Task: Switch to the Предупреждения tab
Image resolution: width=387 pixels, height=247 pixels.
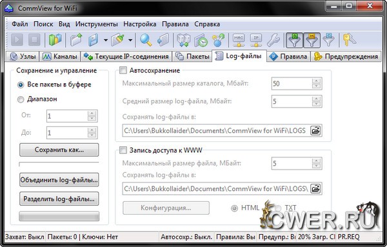Action: coord(346,57)
